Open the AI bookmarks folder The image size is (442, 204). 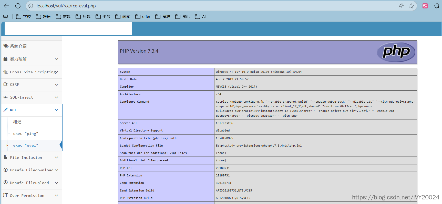[200, 17]
